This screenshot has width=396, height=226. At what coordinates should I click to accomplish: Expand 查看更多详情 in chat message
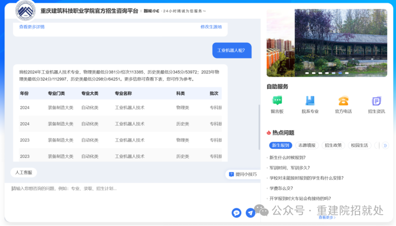[x=32, y=27]
